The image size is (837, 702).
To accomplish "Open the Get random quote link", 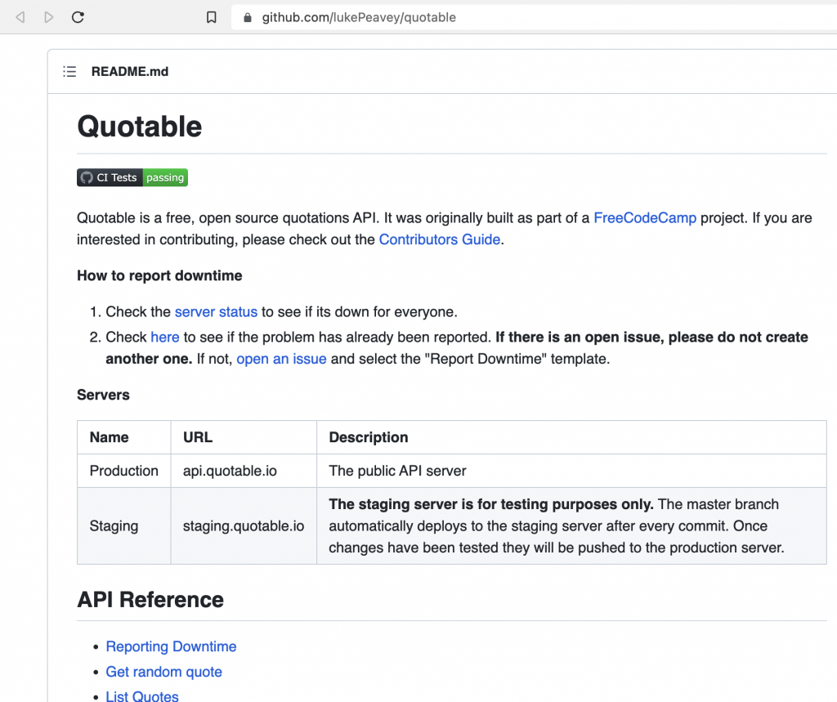I will pos(163,672).
